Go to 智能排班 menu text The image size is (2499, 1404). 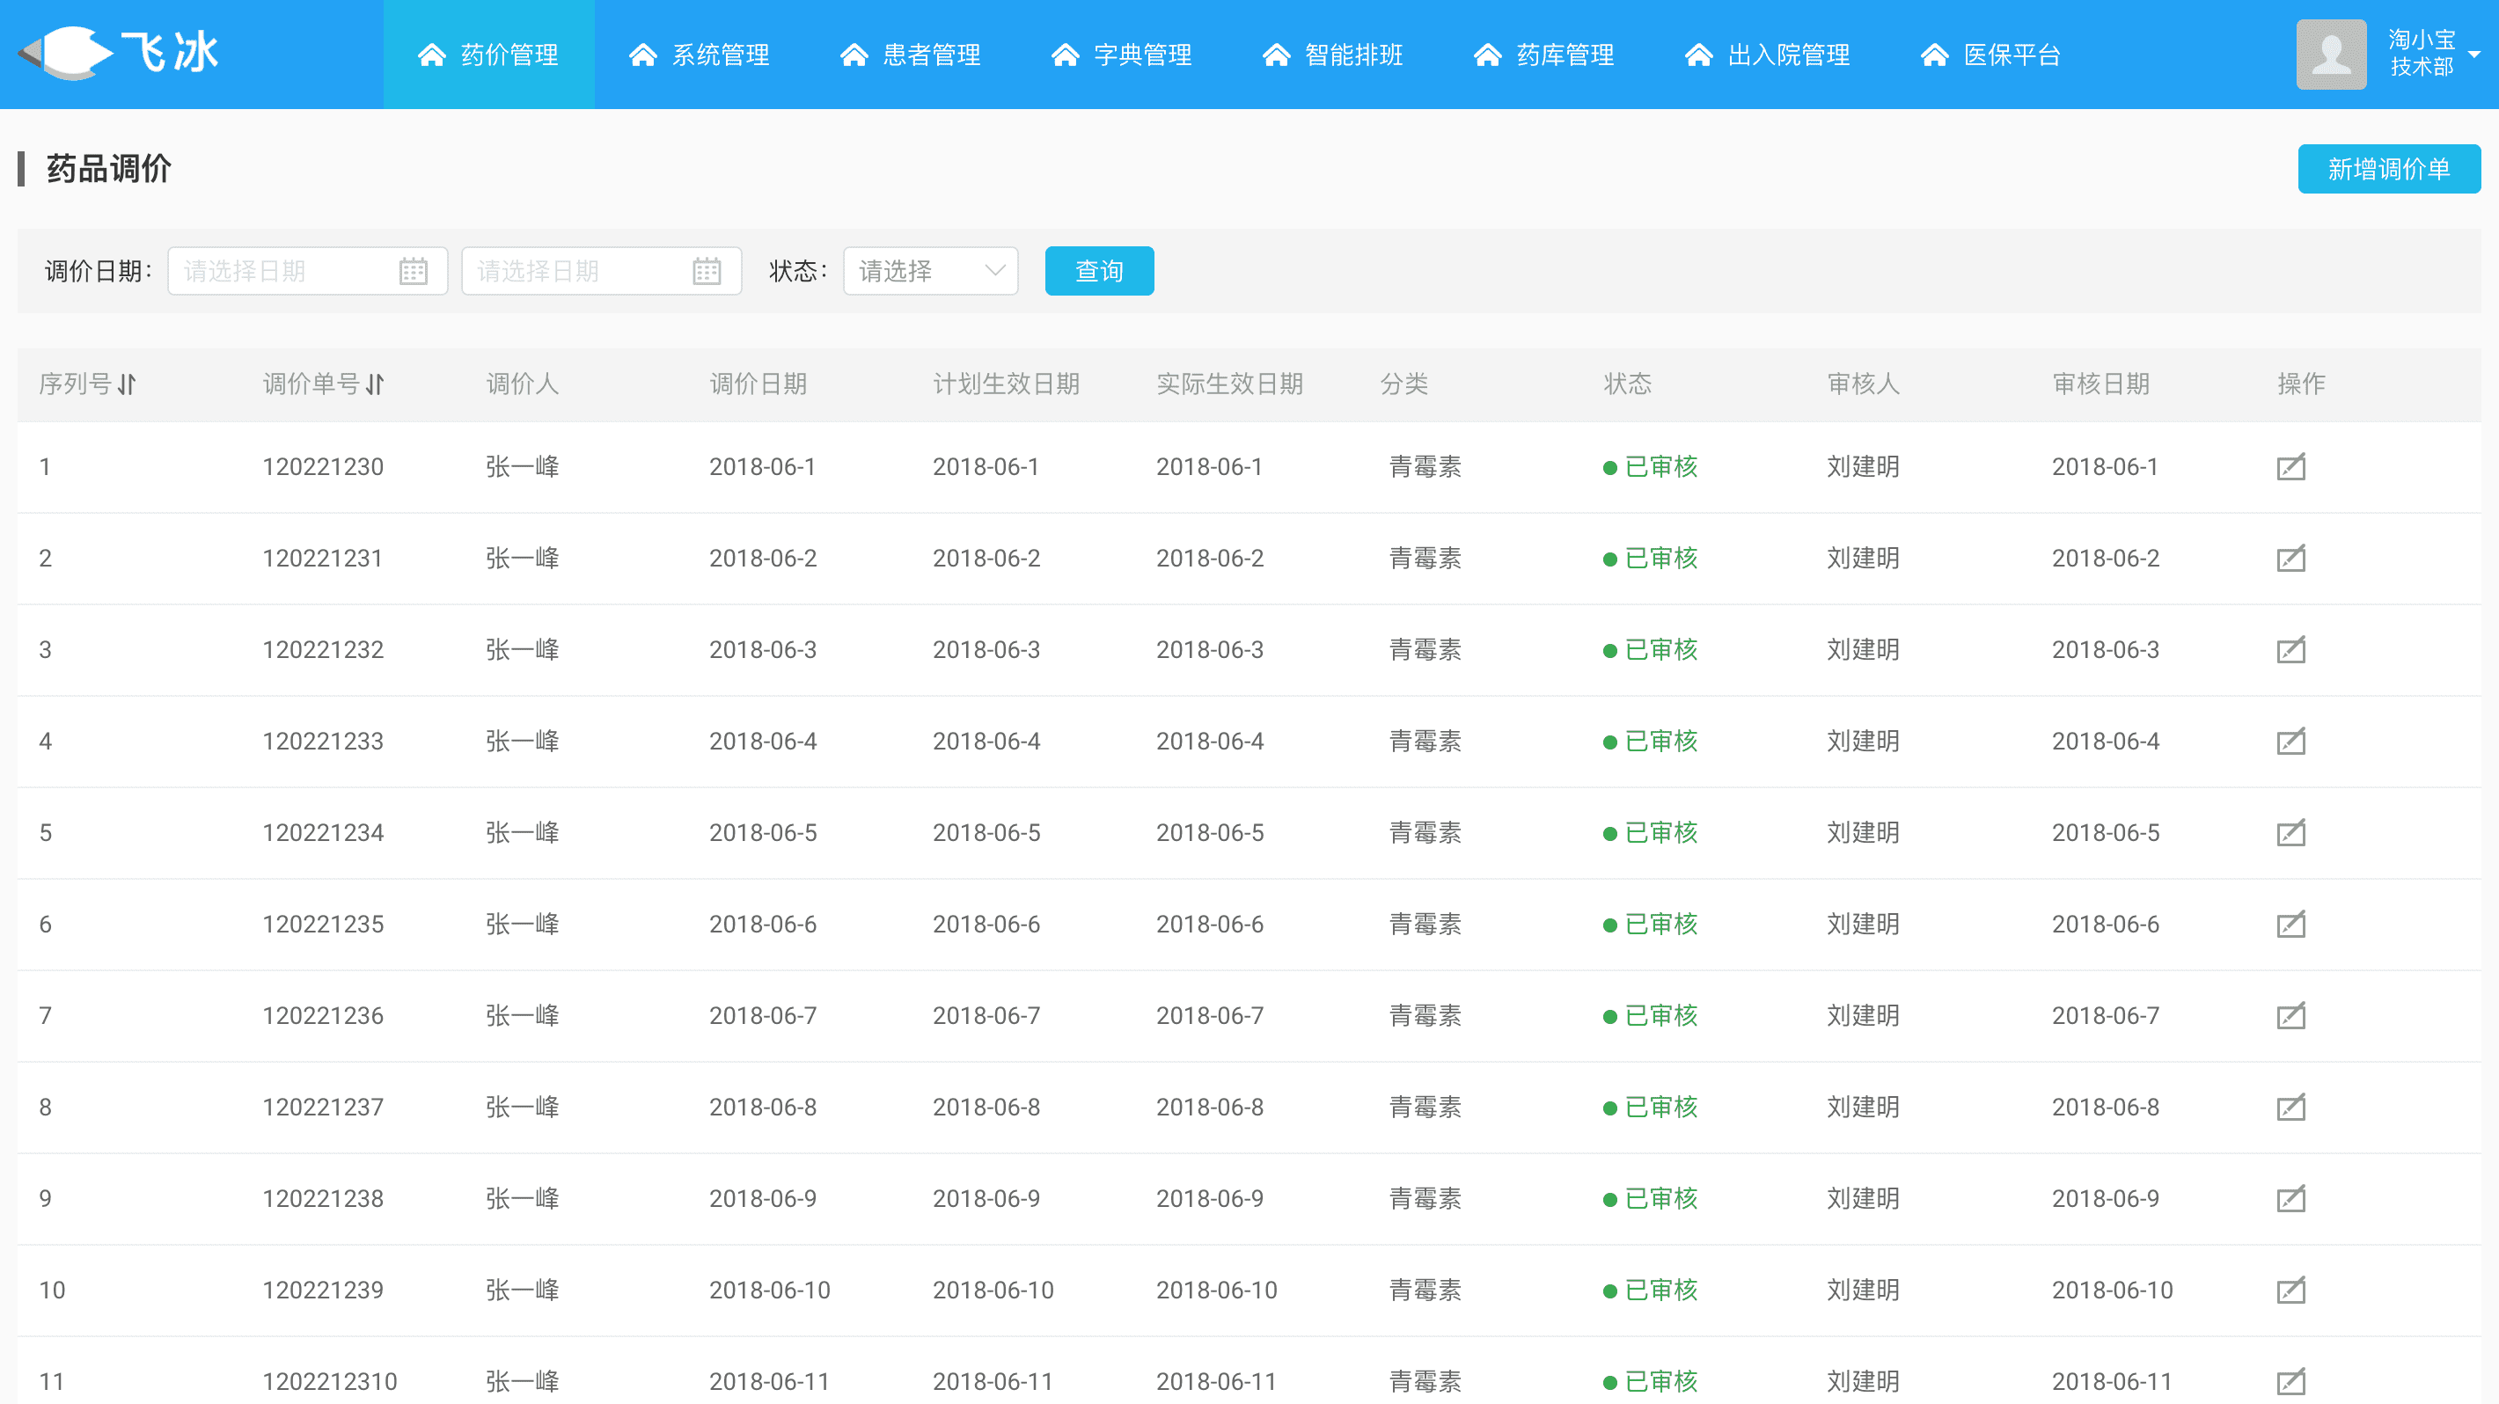click(x=1354, y=55)
